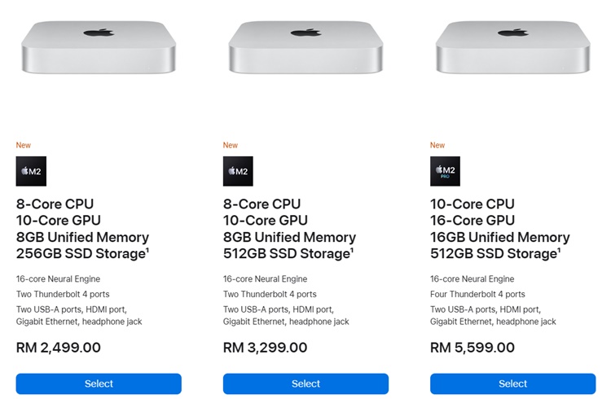Click the New label above M2 Pro model
This screenshot has height=399, width=611.
point(437,145)
